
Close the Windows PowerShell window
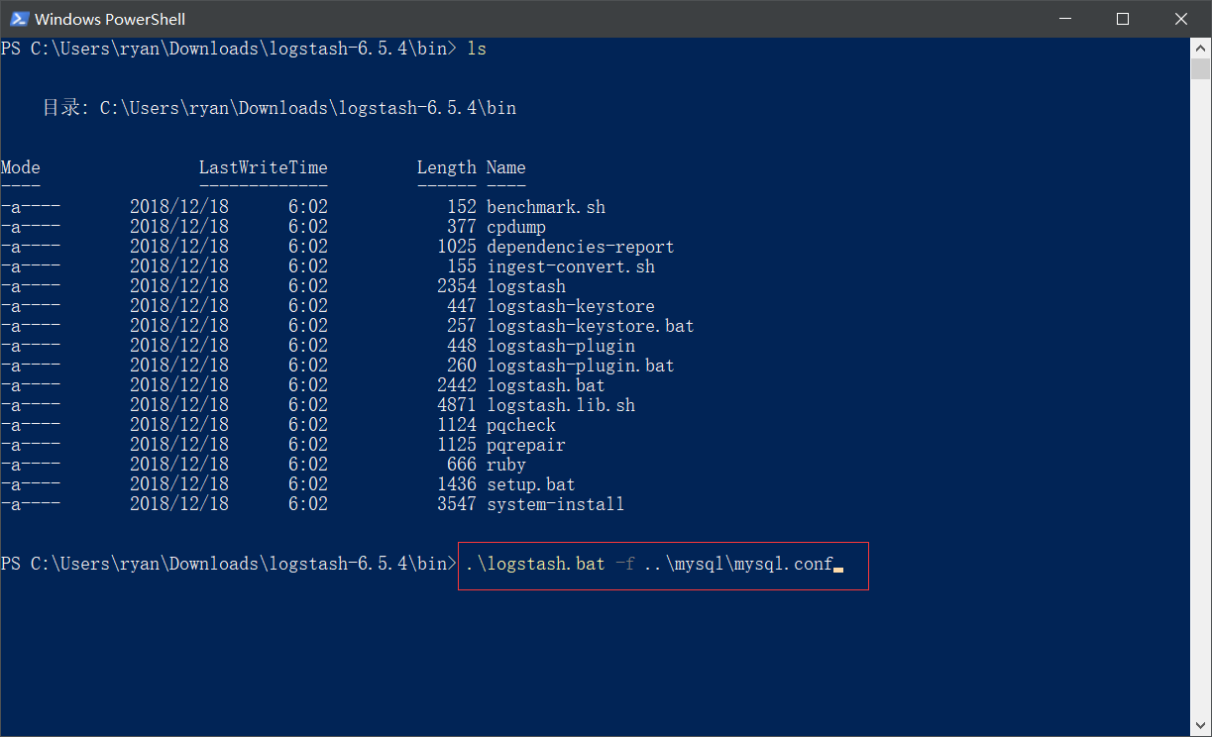pyautogui.click(x=1181, y=19)
